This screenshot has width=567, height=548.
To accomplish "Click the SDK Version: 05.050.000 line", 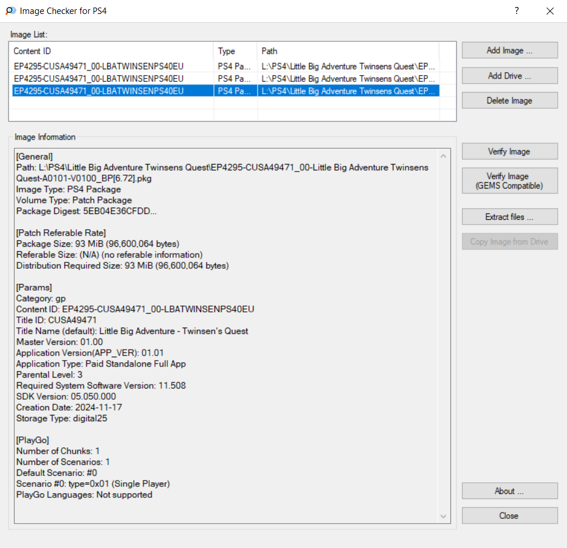I will click(66, 396).
